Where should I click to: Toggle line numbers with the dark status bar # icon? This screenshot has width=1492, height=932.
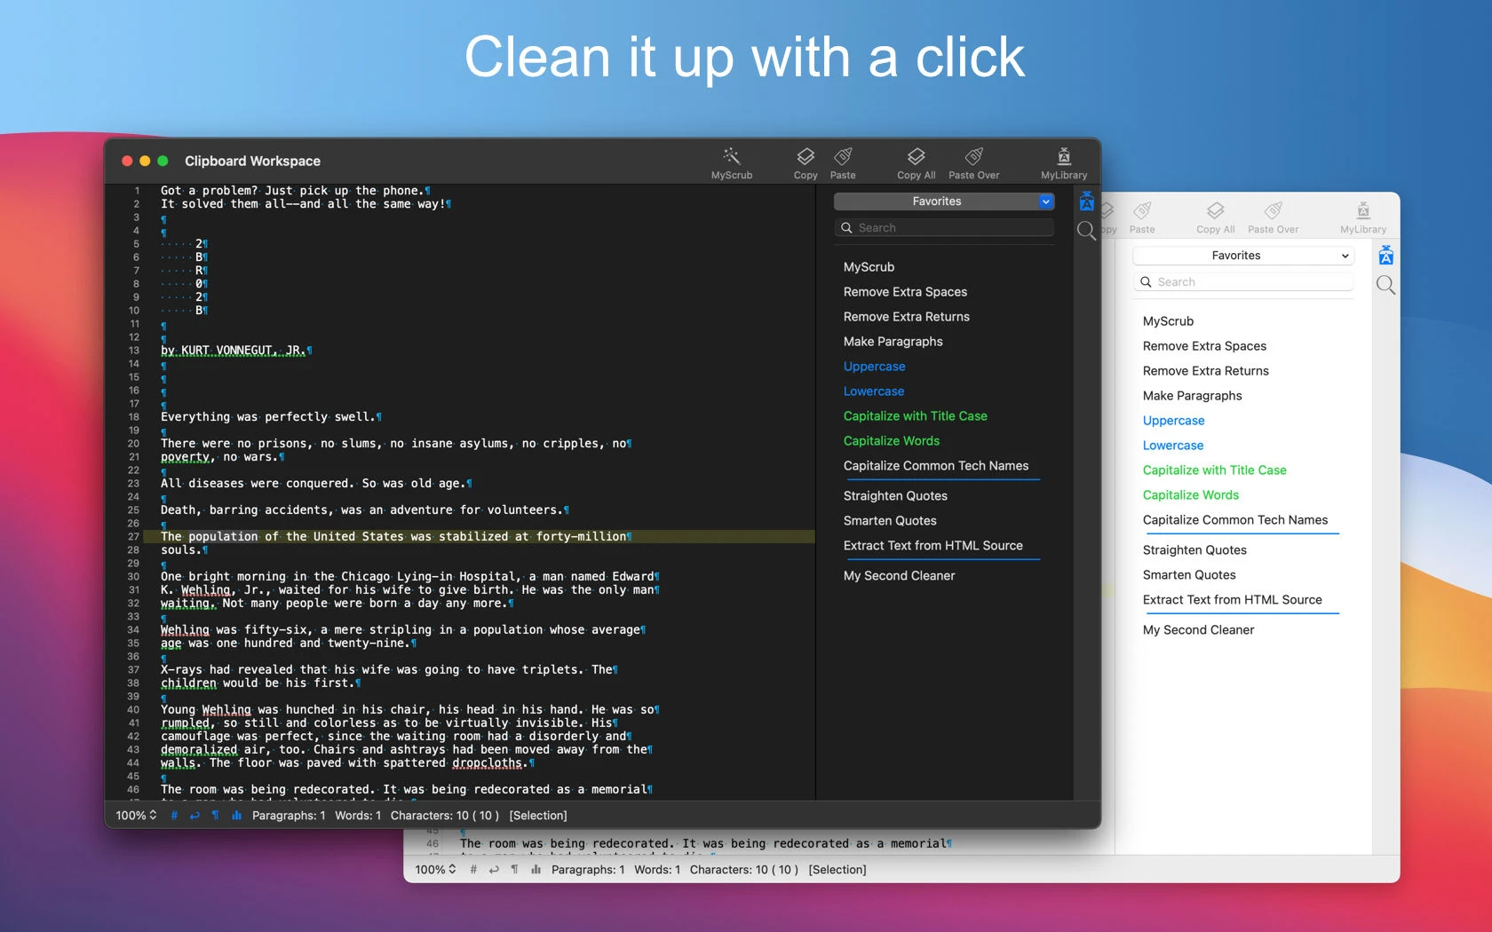[174, 816]
